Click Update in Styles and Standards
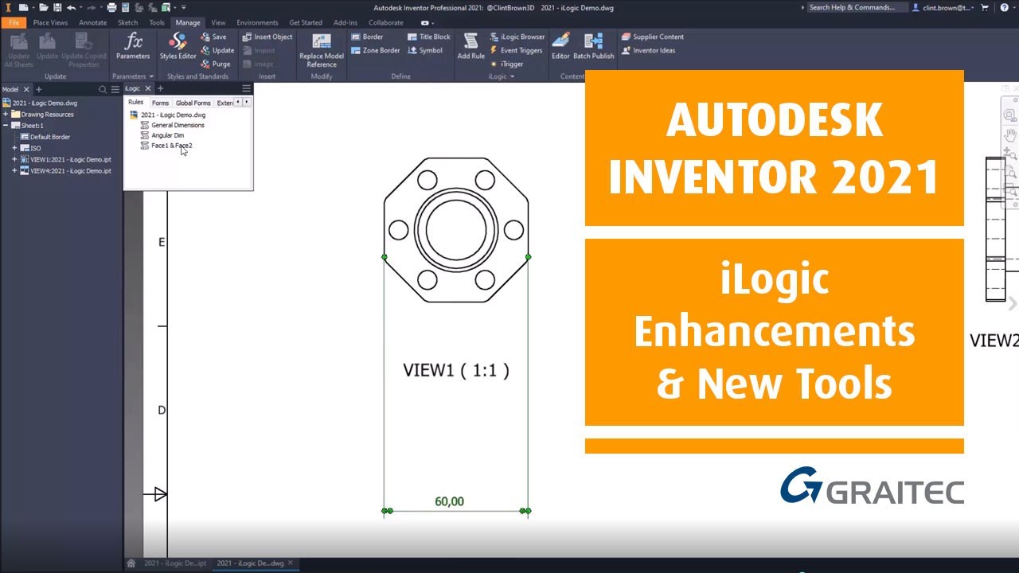The image size is (1019, 573). (x=217, y=50)
